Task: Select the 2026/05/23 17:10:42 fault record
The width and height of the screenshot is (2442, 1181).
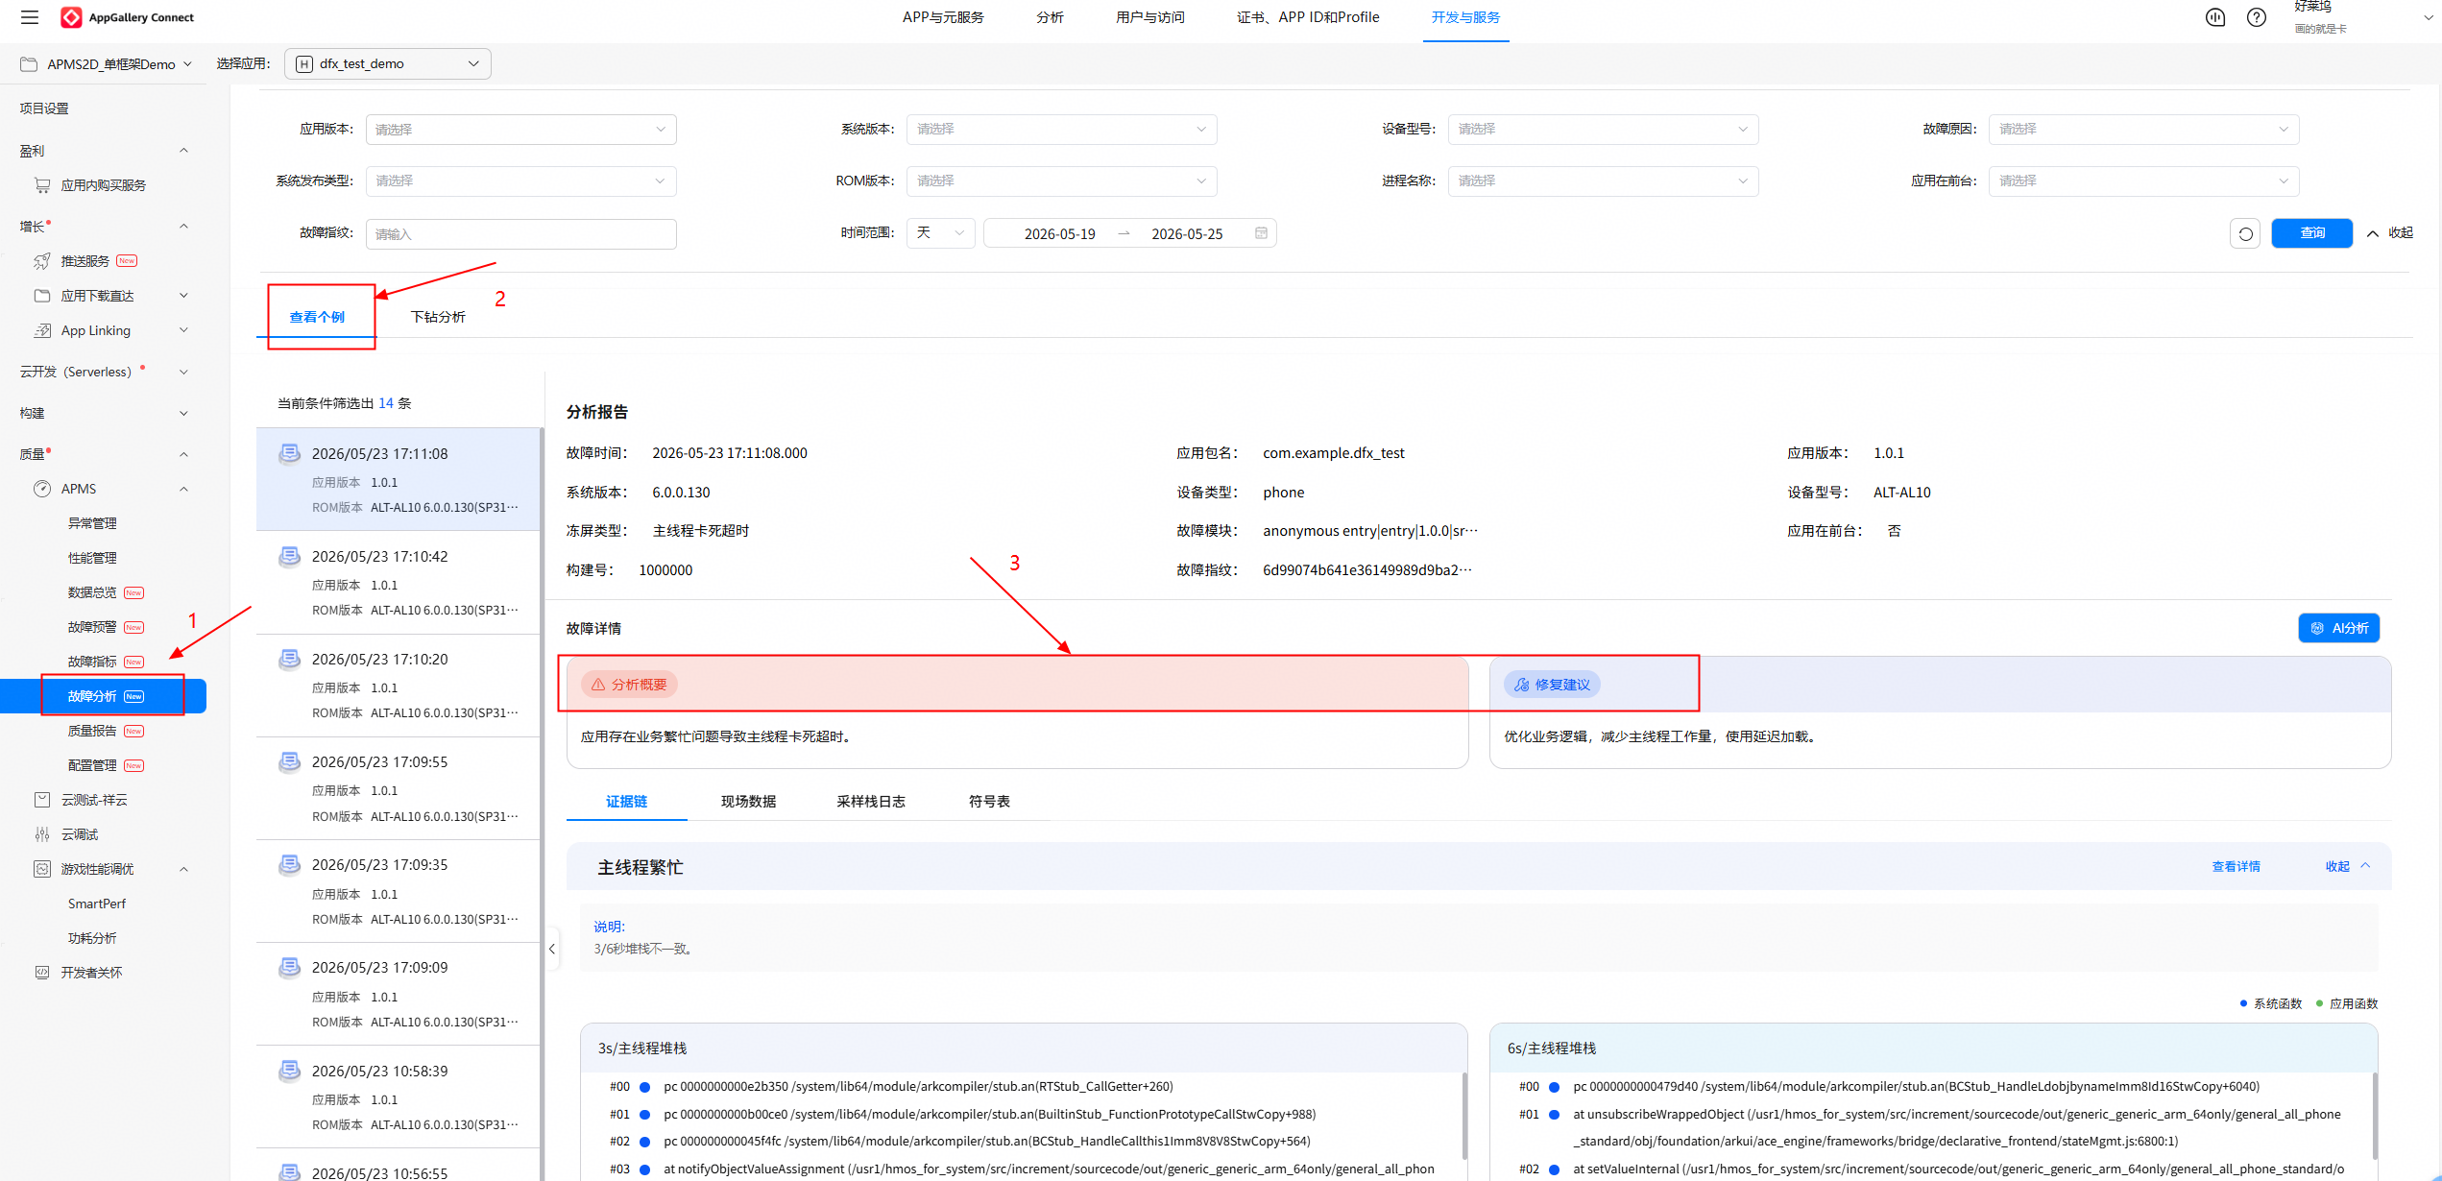Action: (x=399, y=582)
